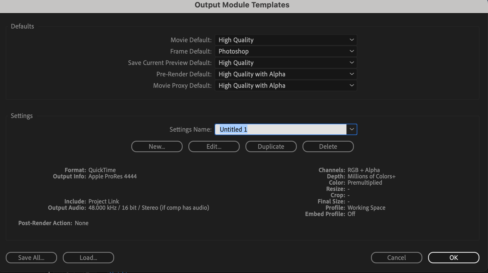The image size is (488, 273).
Task: Click the 'Project Link' include value
Action: click(104, 201)
